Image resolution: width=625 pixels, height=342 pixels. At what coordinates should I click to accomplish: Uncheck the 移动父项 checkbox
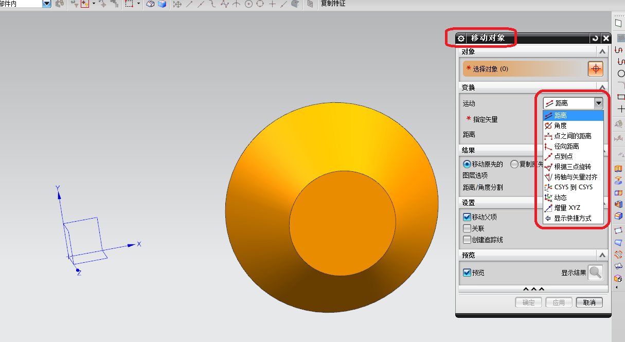click(x=467, y=217)
